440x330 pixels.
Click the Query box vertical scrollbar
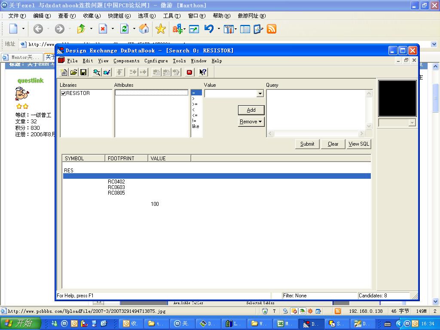369,110
